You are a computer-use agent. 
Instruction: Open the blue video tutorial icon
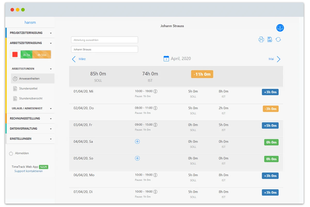pos(280,28)
